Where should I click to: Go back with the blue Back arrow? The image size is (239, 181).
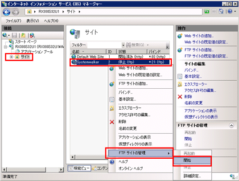point(7,12)
